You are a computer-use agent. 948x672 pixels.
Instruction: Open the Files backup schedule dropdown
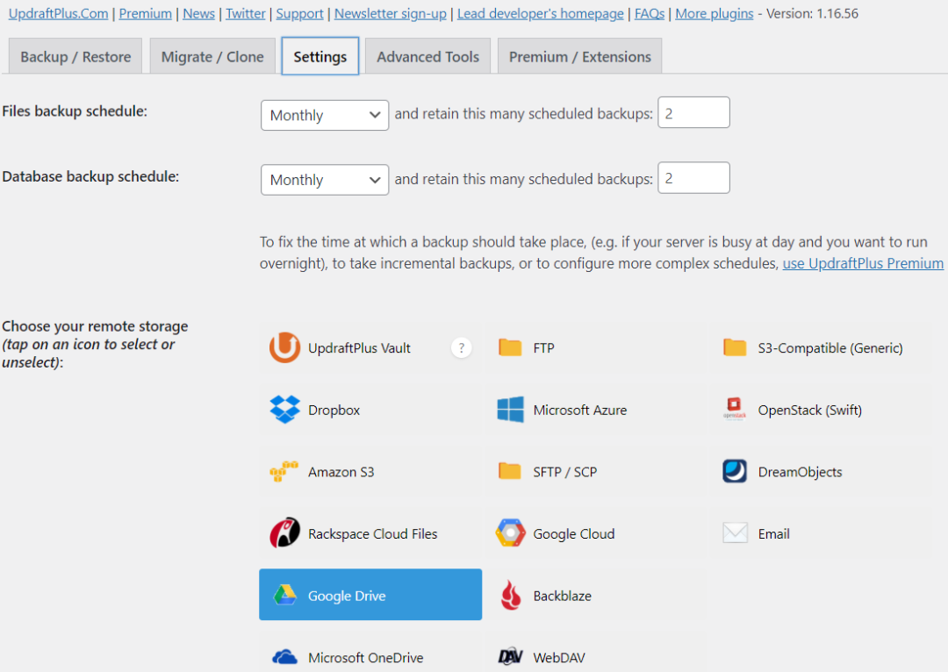(325, 115)
